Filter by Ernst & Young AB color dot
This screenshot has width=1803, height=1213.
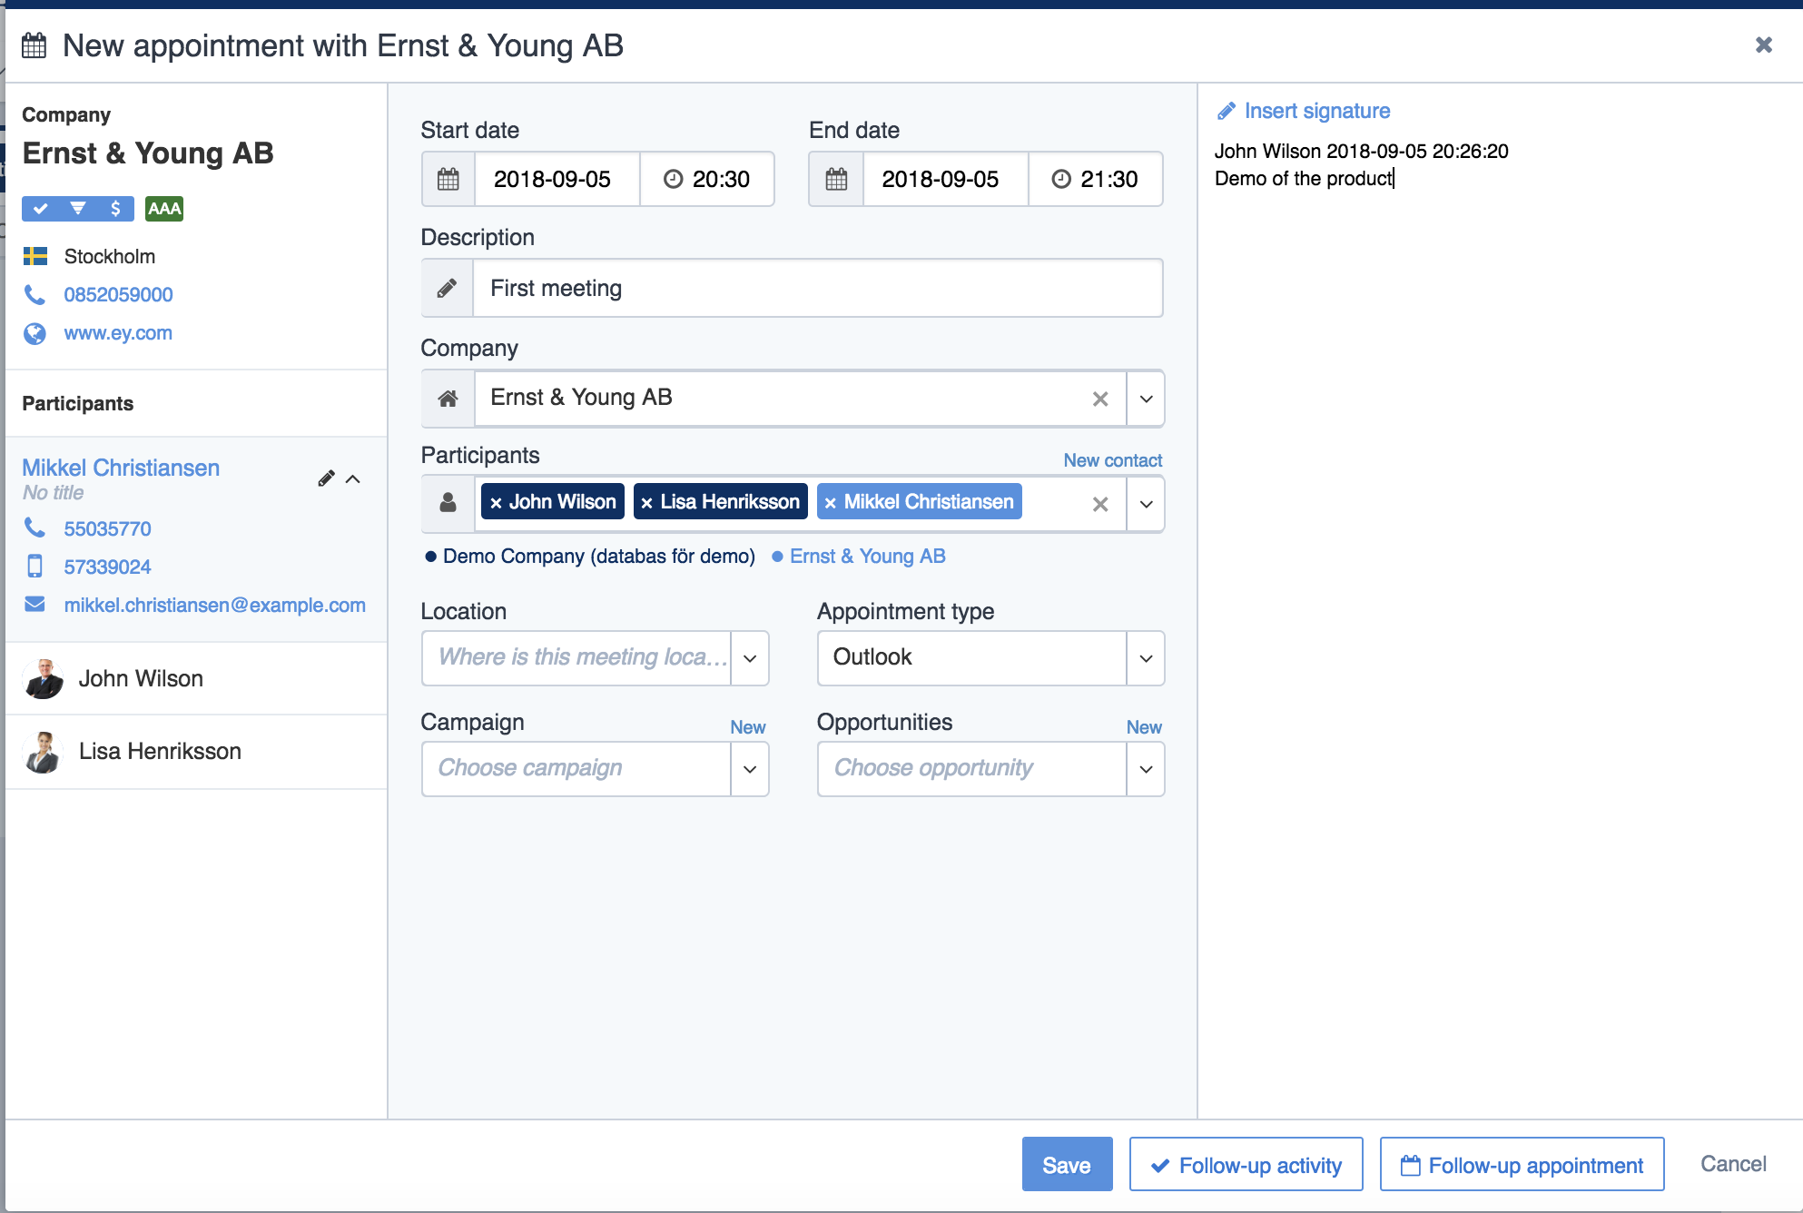777,557
